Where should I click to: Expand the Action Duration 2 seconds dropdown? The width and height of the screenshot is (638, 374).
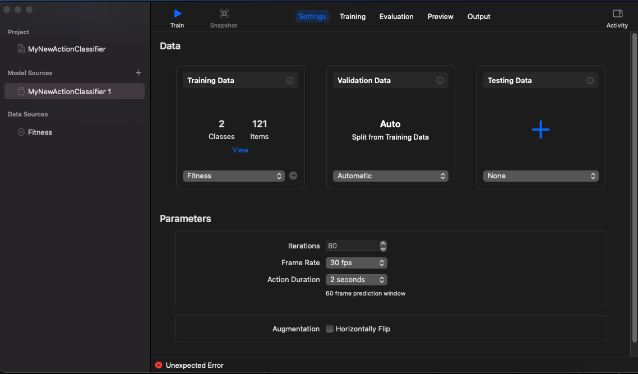(x=356, y=280)
